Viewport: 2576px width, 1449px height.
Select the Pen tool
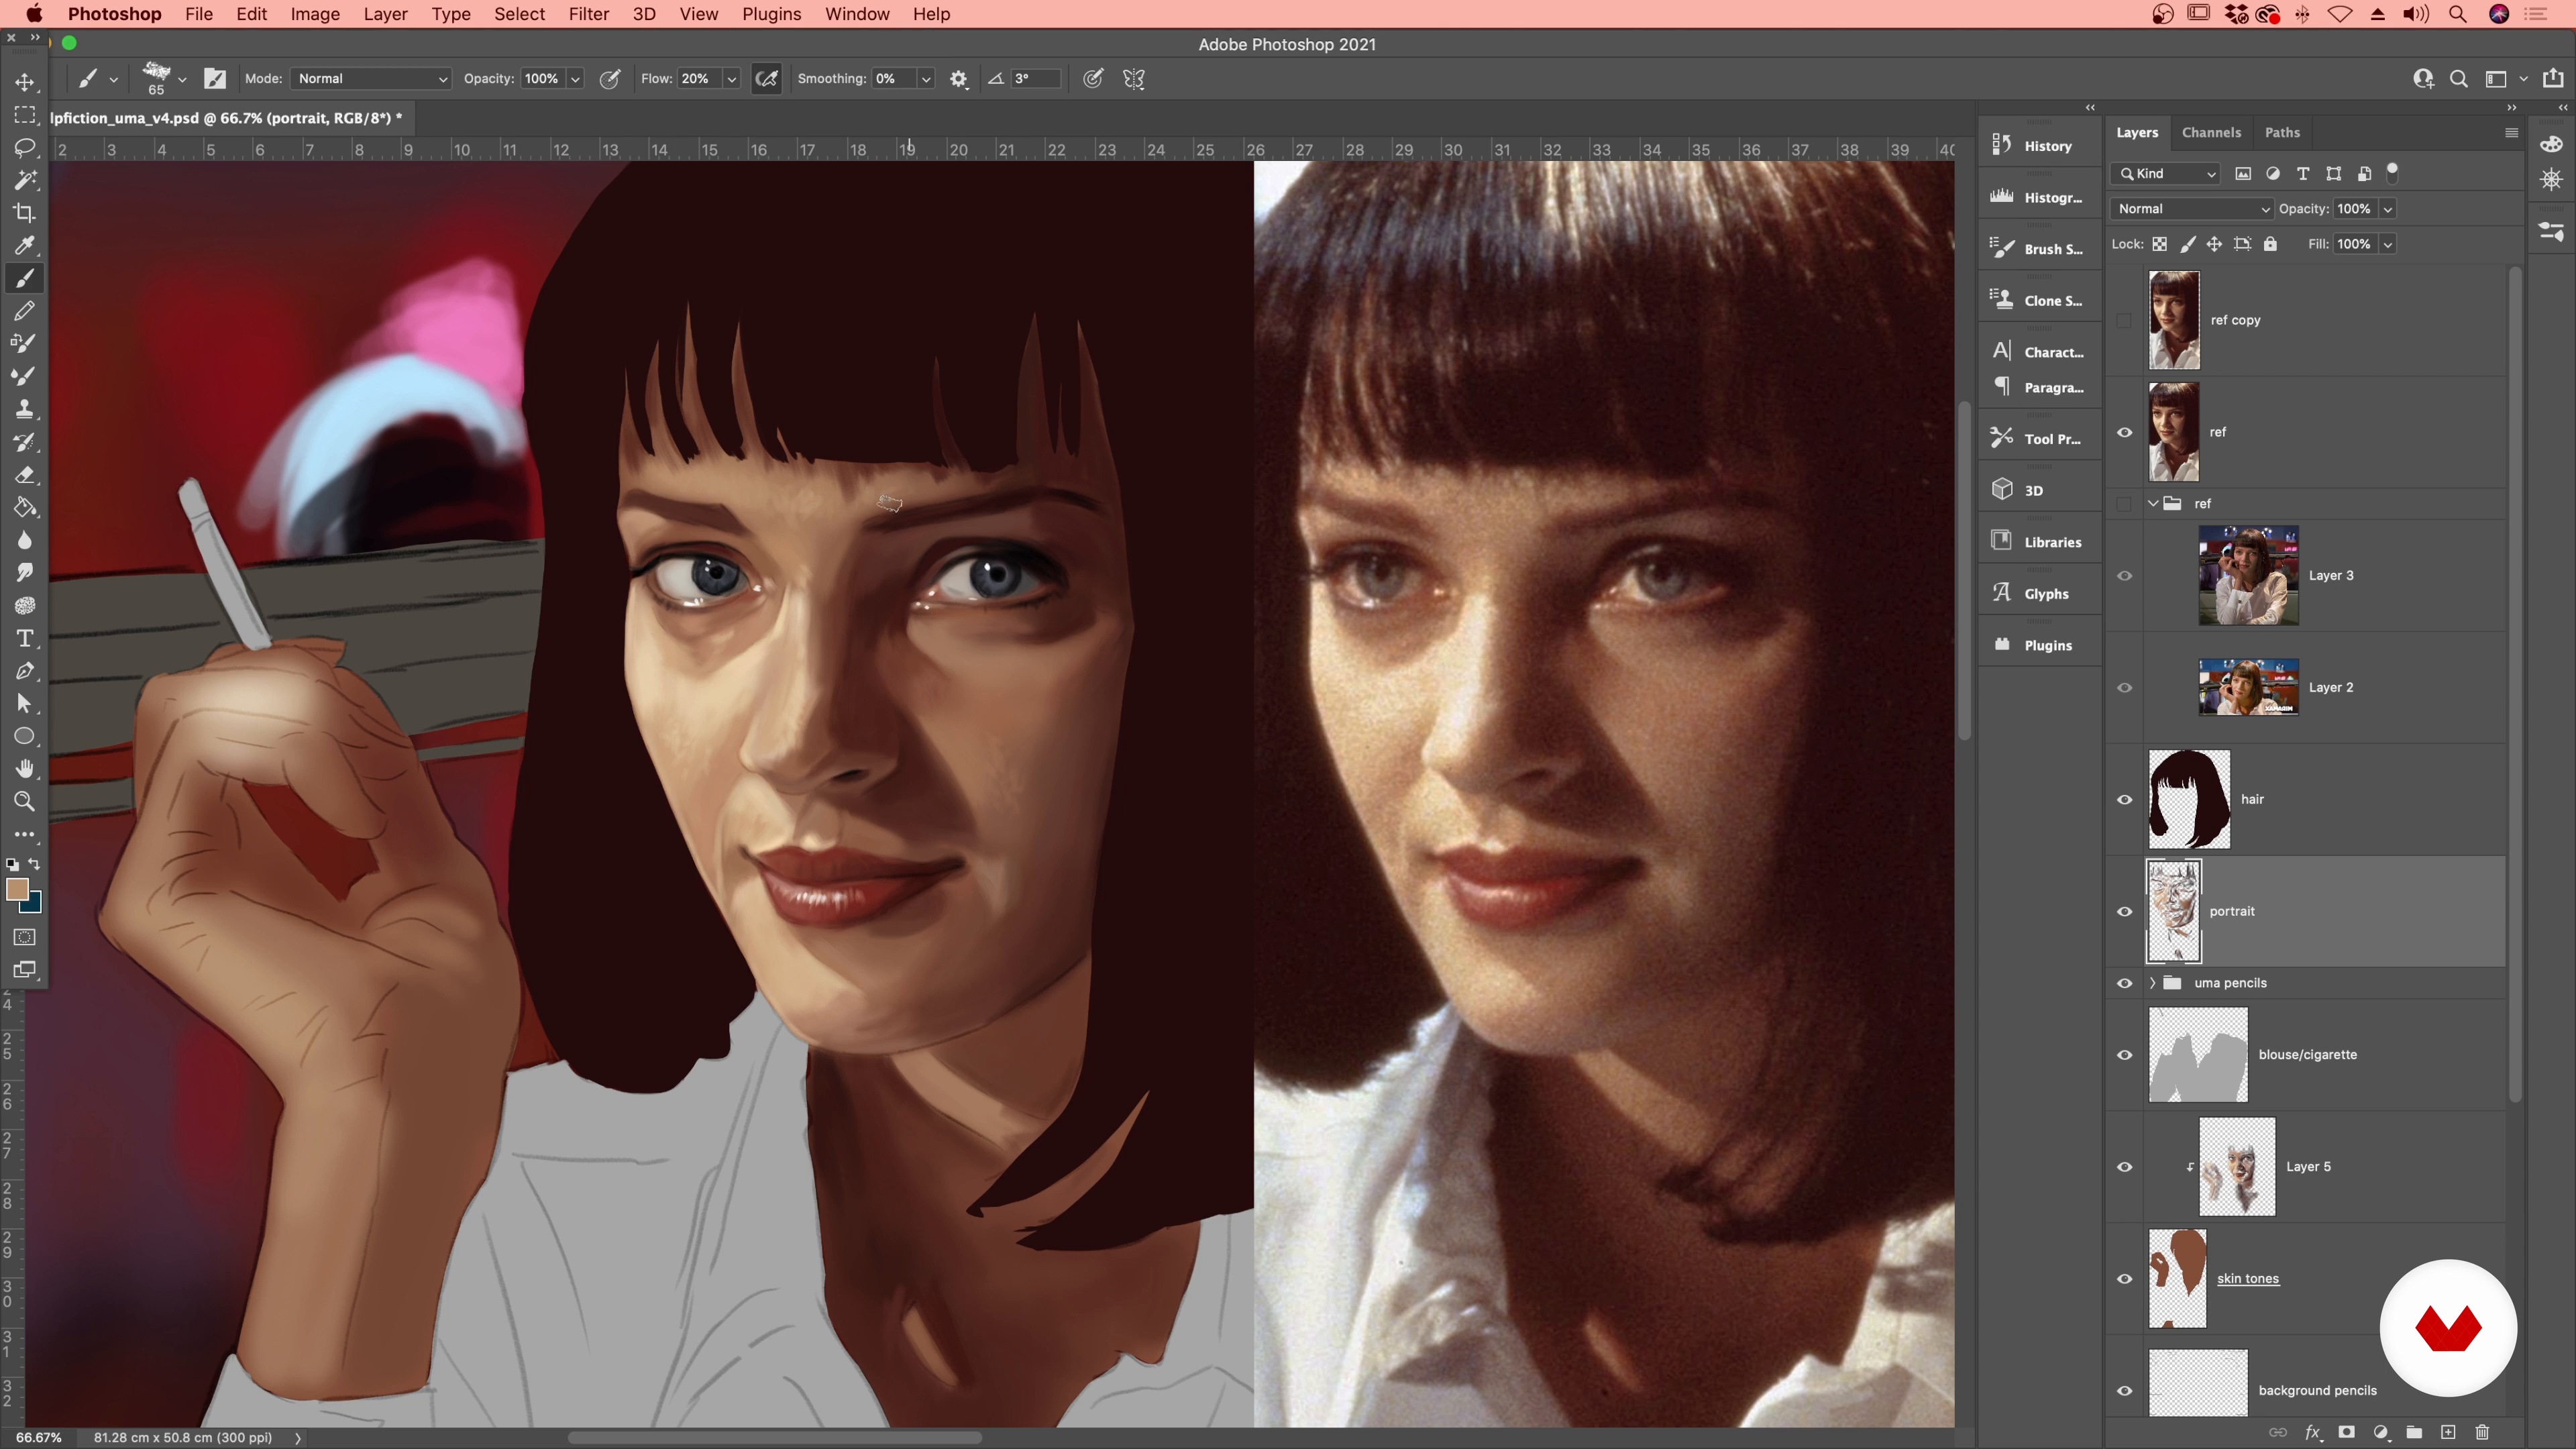[25, 671]
